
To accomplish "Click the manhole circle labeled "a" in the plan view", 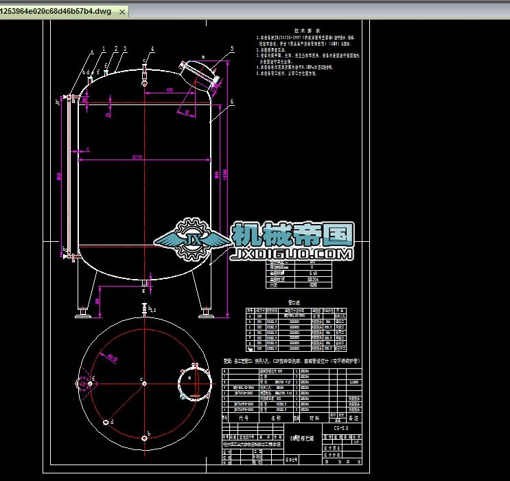I will click(x=195, y=383).
